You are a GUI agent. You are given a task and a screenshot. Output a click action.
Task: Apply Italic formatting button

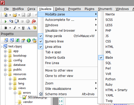click(15, 28)
